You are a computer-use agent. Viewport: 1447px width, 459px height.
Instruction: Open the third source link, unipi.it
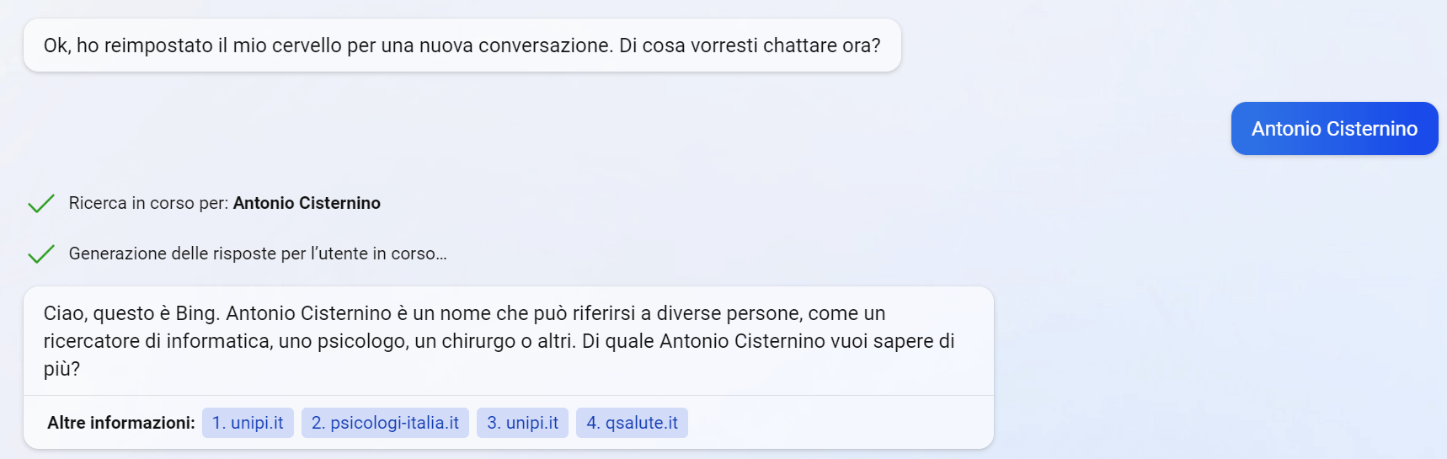coord(522,423)
